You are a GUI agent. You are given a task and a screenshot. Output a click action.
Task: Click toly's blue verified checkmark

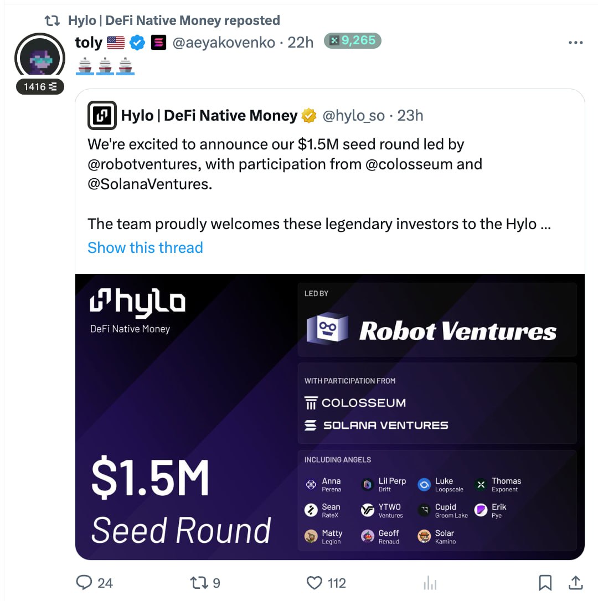coord(137,43)
